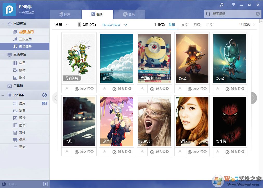Go to previous wallpaper page arrow
The width and height of the screenshot is (263, 188).
[55, 98]
